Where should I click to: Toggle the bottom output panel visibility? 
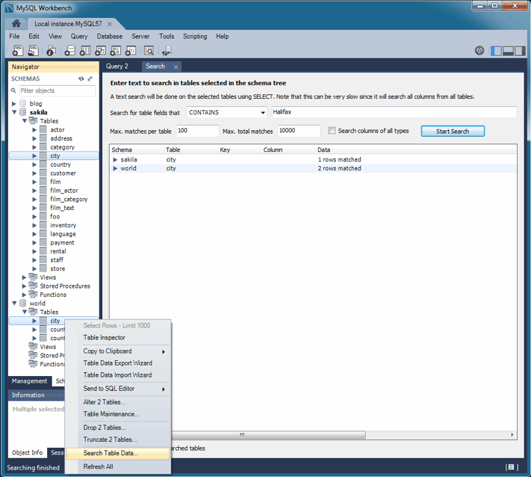[508, 51]
